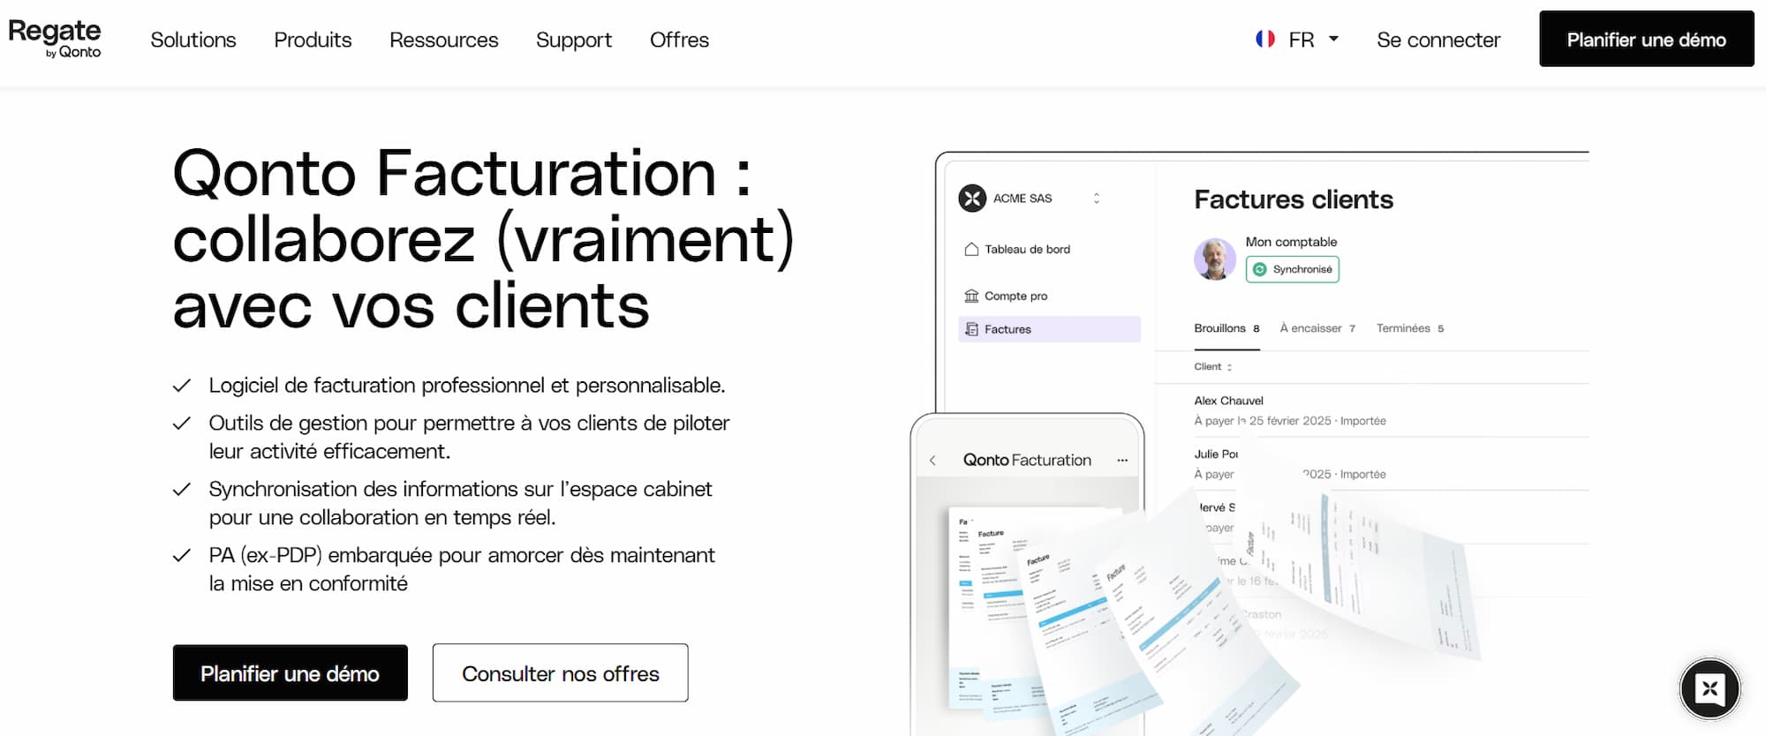The height and width of the screenshot is (736, 1766).
Task: Click the back arrow in Qonto Facturation
Action: tap(932, 461)
